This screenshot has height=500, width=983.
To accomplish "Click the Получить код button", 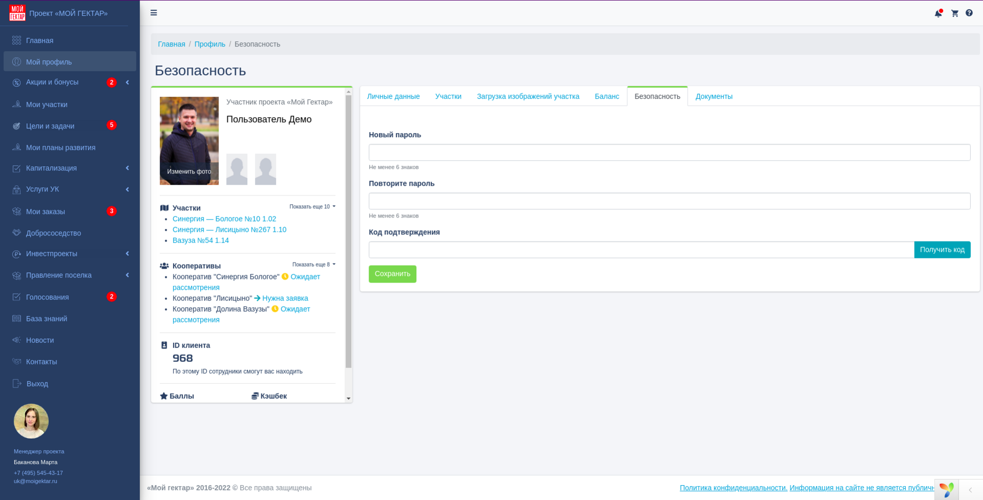I will click(942, 250).
